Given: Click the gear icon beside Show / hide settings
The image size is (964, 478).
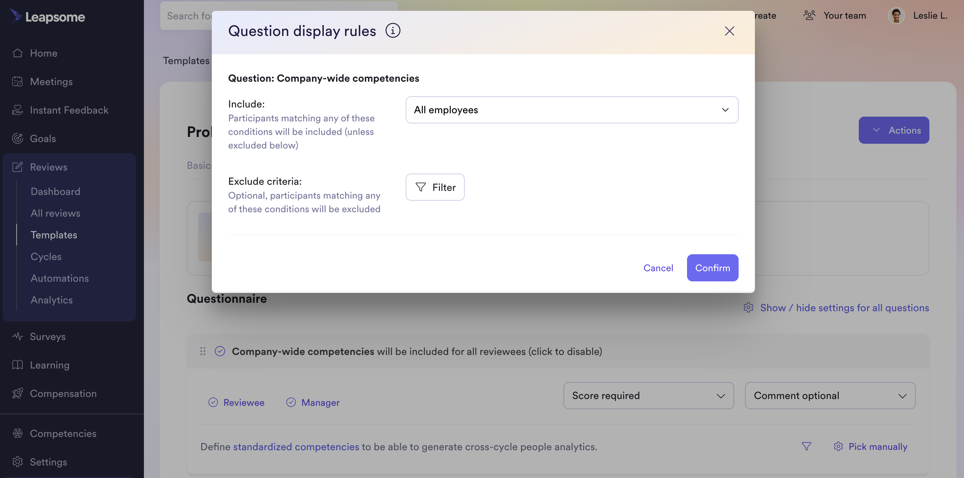Looking at the screenshot, I should (x=748, y=307).
